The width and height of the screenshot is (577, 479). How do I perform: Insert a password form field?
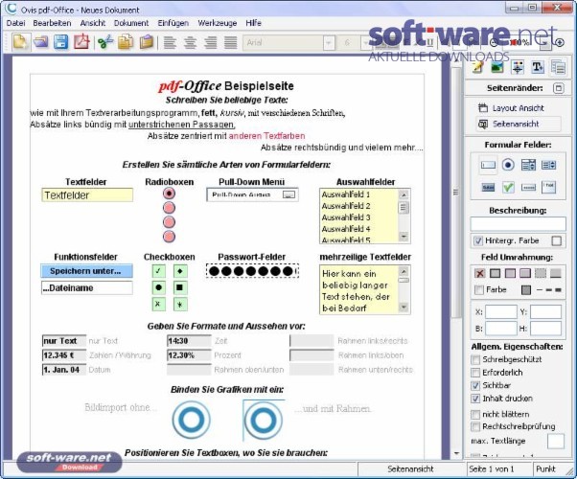click(528, 187)
